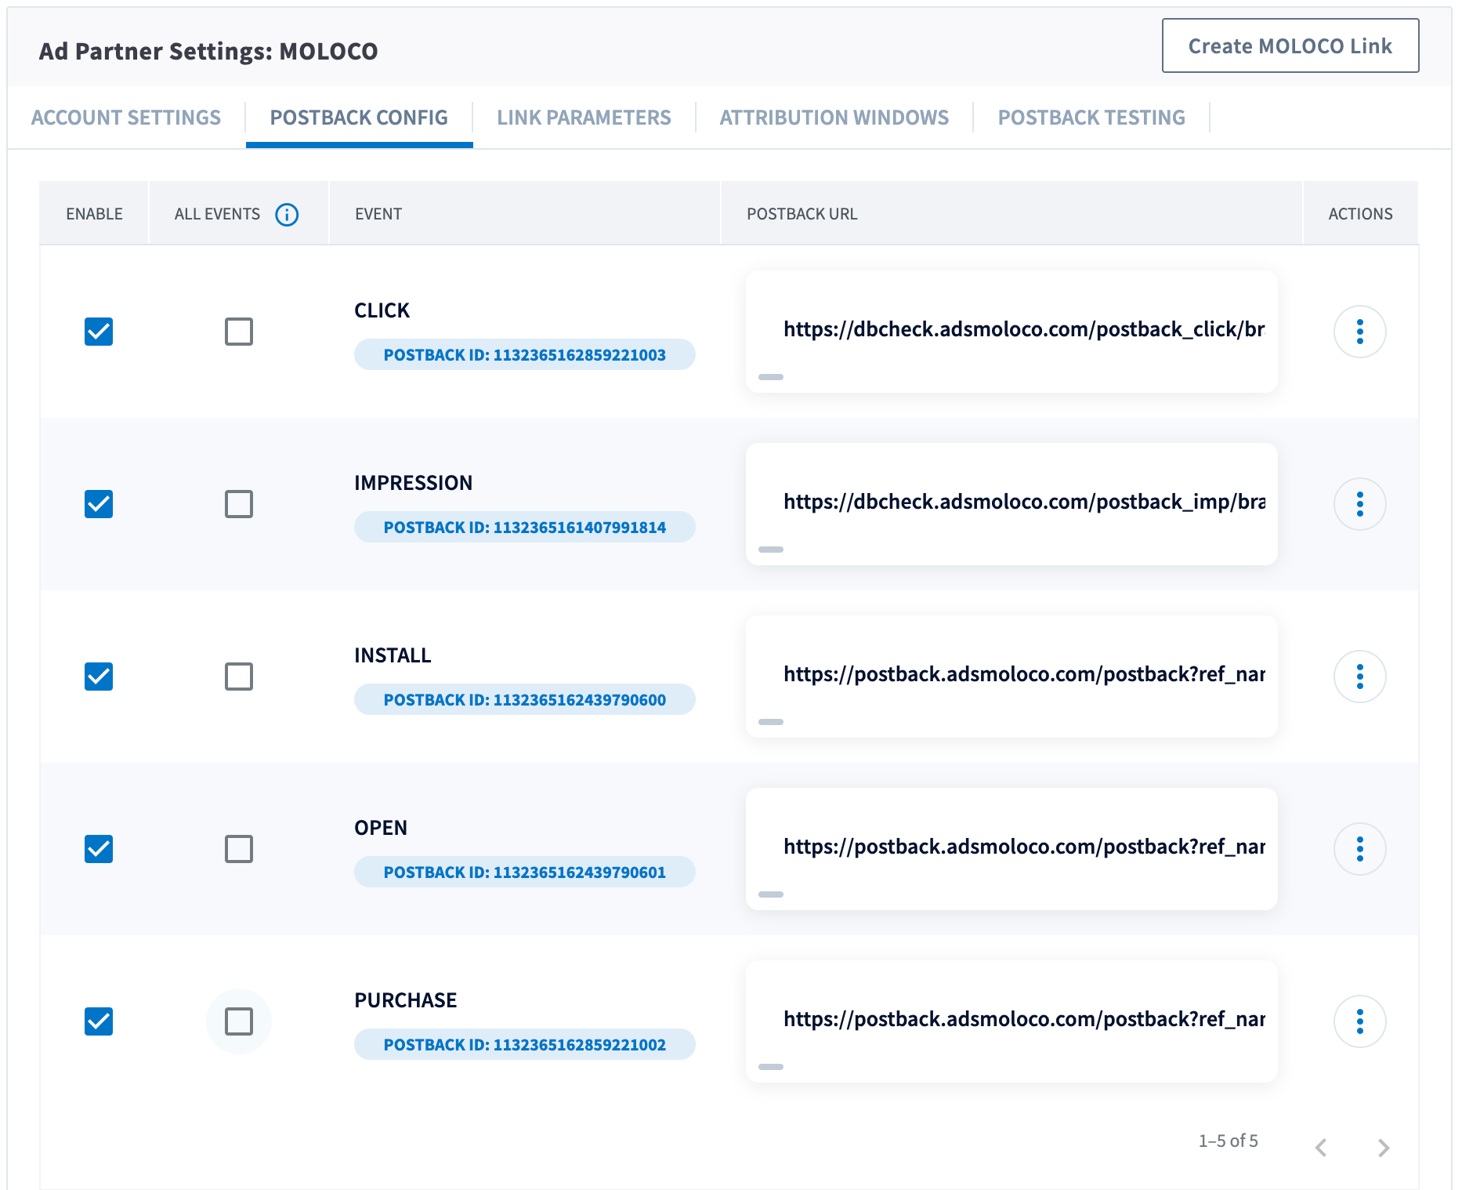This screenshot has height=1190, width=1462.
Task: Go to previous page of postbacks
Action: (1321, 1148)
